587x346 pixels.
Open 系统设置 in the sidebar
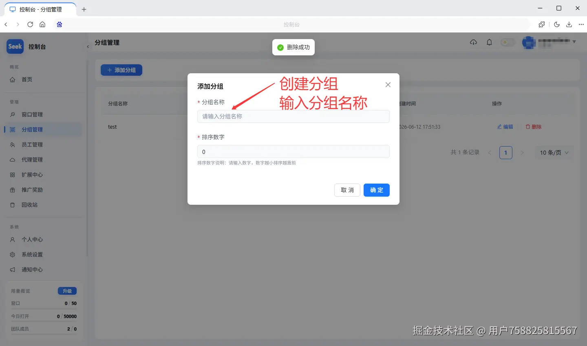(x=43, y=254)
